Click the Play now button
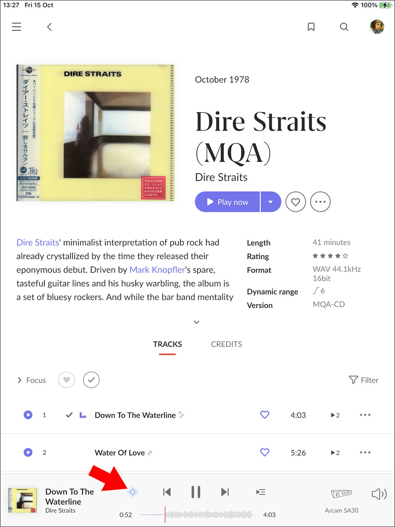395x527 pixels. click(228, 202)
